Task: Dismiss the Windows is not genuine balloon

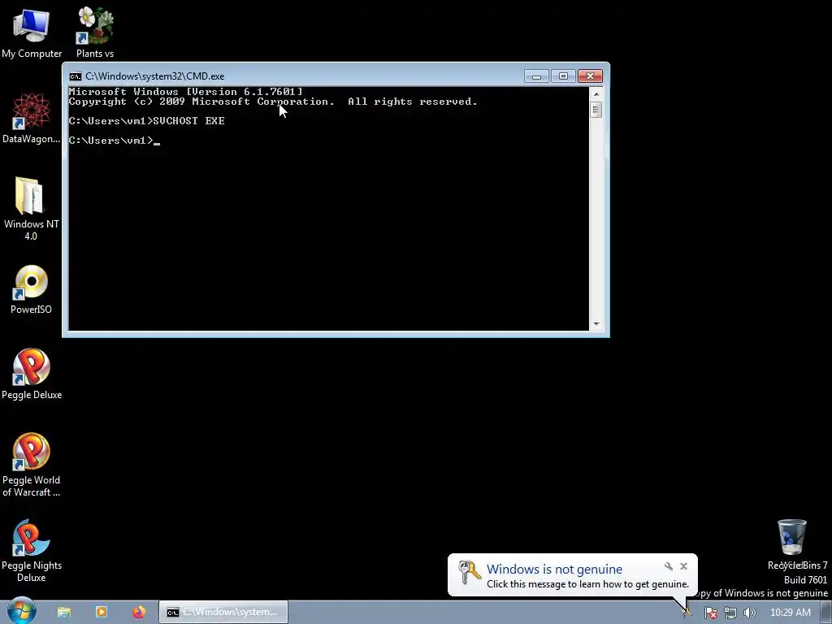Action: 684,566
